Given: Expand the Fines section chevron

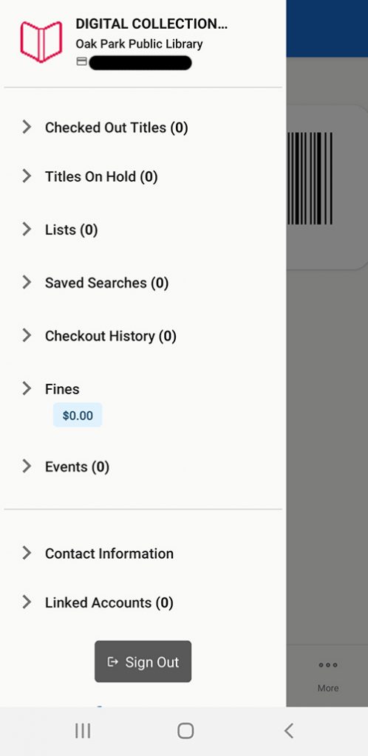Looking at the screenshot, I should pyautogui.click(x=27, y=388).
